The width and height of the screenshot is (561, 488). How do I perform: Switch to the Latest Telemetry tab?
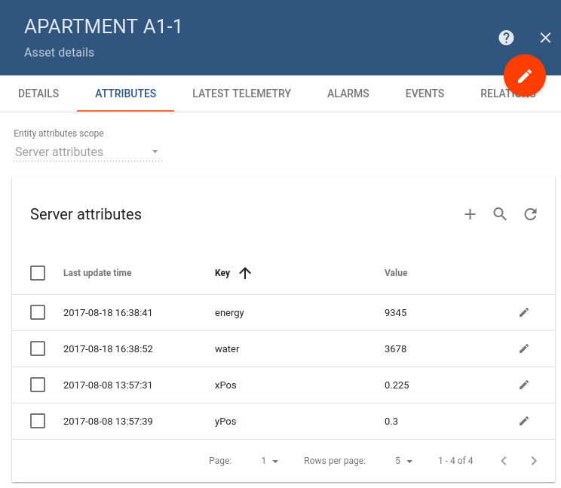pos(241,94)
